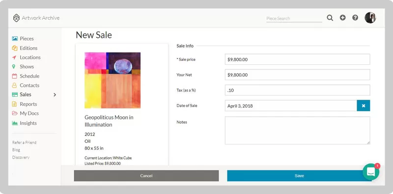393x194 pixels.
Task: Click the Insights chart icon
Action: click(x=15, y=123)
